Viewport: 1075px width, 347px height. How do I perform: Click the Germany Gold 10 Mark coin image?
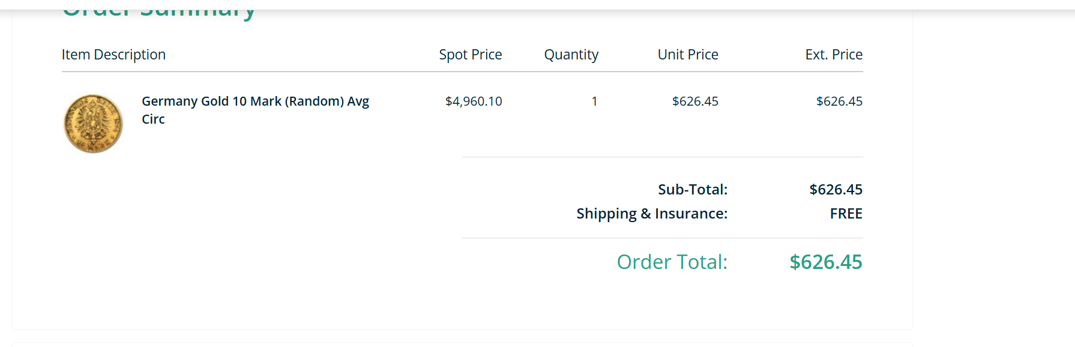point(93,123)
